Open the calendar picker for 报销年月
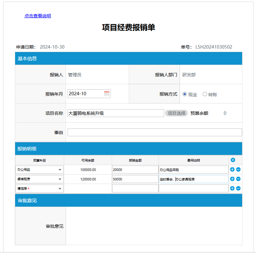The width and height of the screenshot is (256, 253). tap(107, 94)
